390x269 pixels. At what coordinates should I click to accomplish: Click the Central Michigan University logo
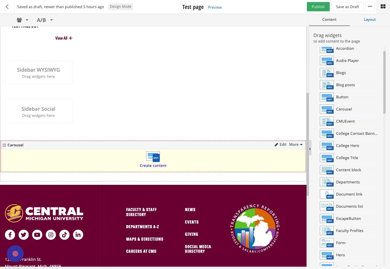point(44,213)
